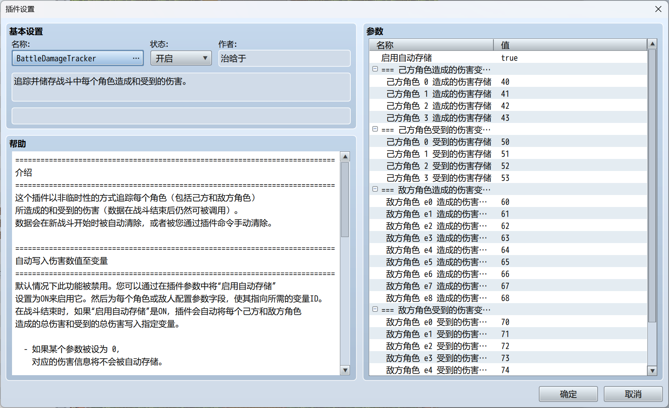Close the 插件设置 dialog

(658, 9)
